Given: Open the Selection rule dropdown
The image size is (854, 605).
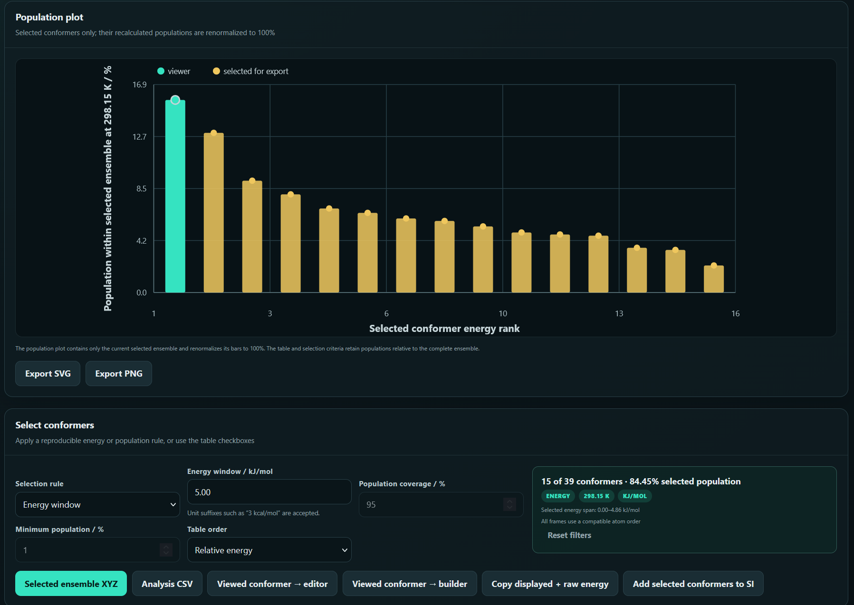Looking at the screenshot, I should (97, 505).
